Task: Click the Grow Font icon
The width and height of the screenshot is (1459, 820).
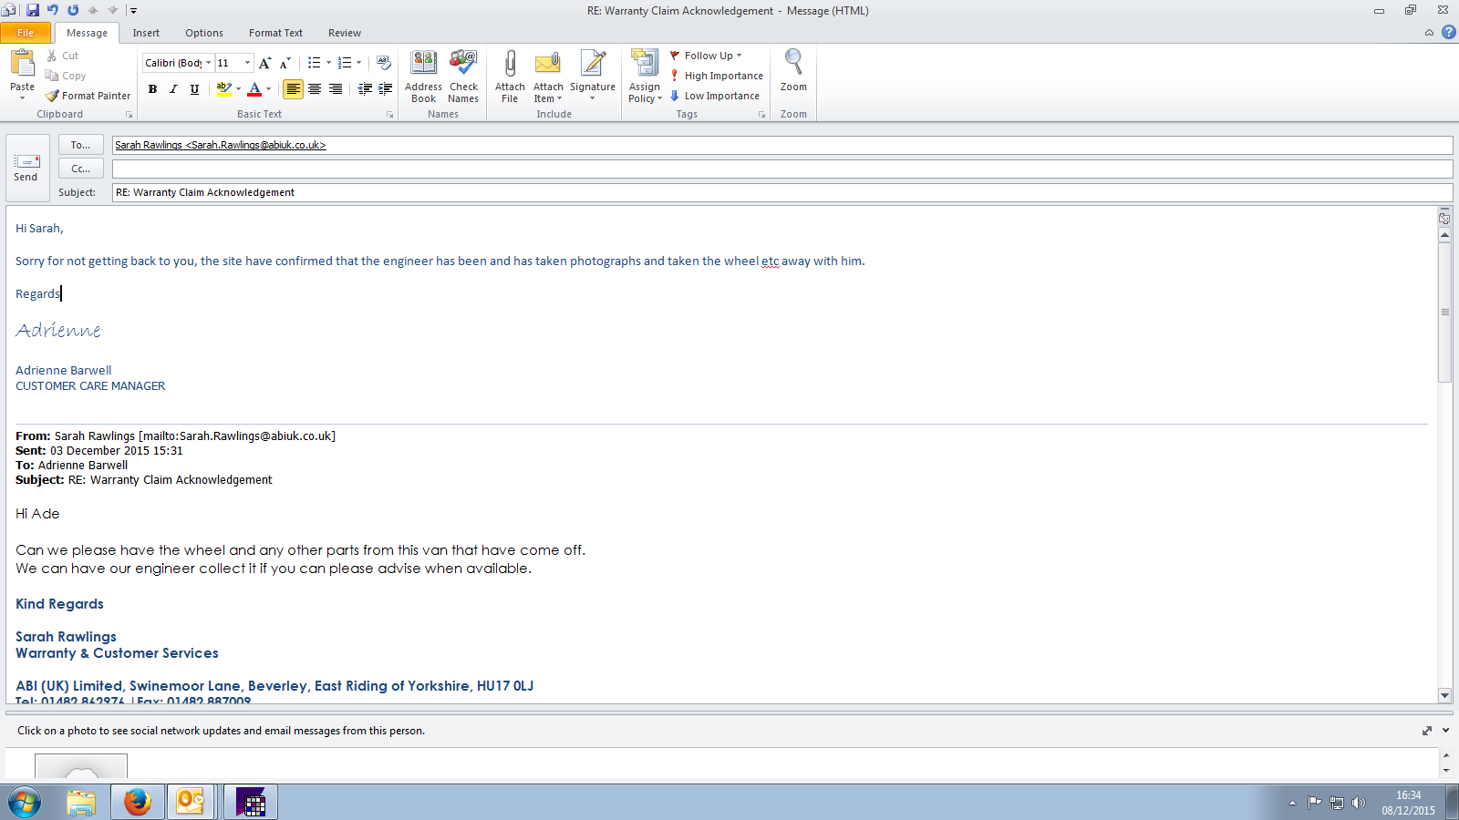Action: (264, 63)
